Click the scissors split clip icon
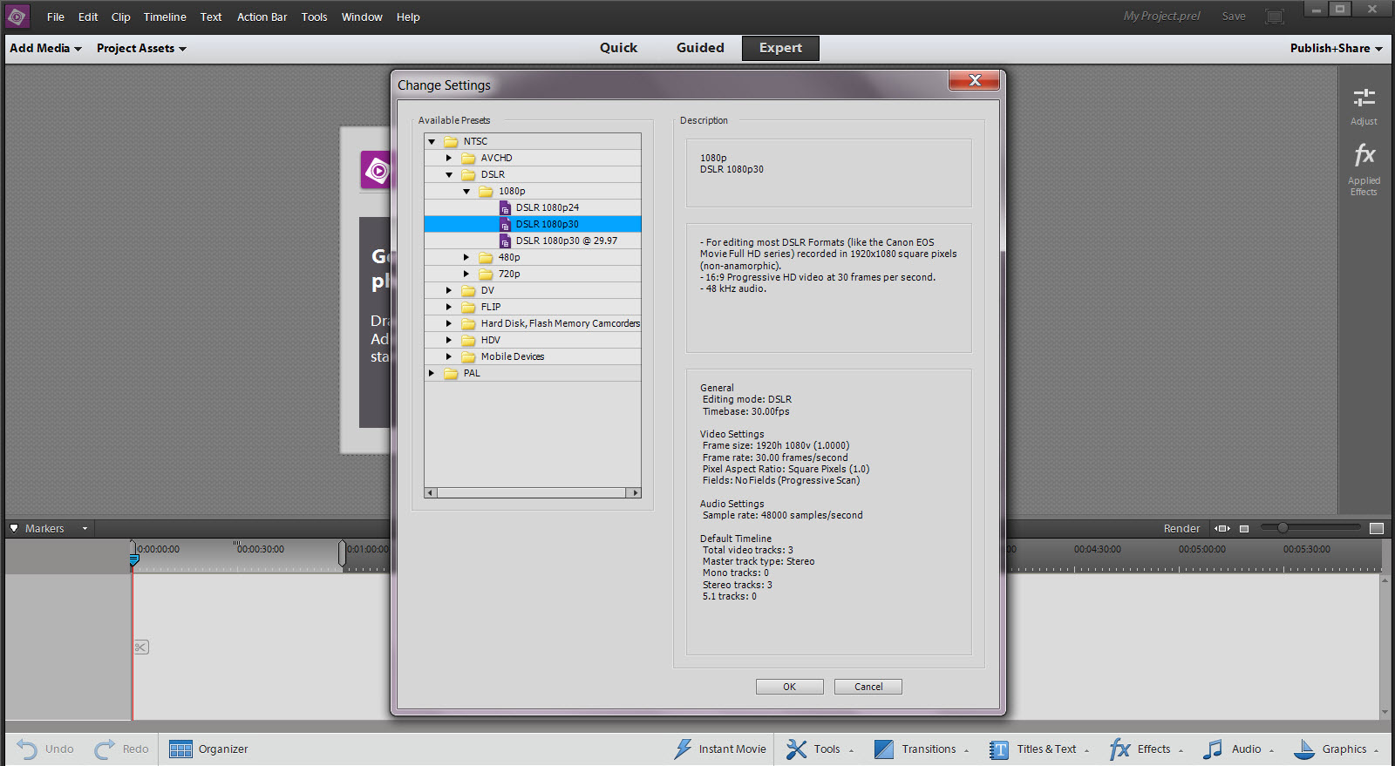This screenshot has height=766, width=1395. 141,647
